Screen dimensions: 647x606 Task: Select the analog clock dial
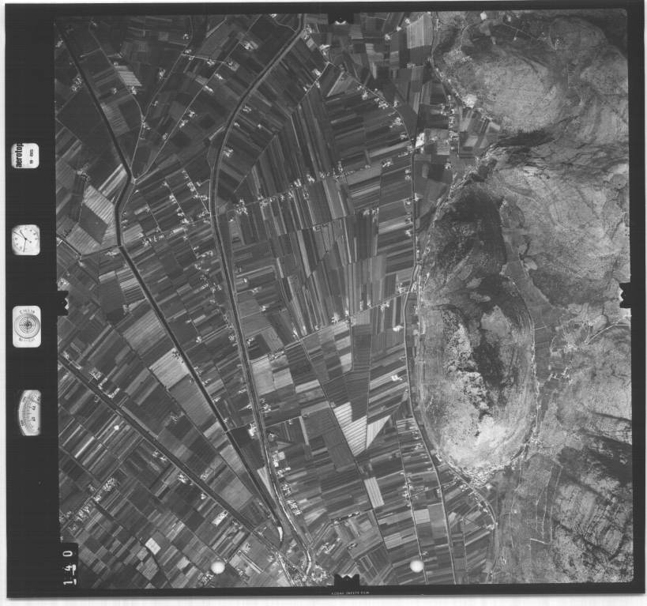25,239
